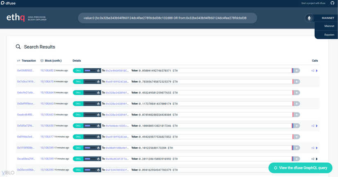Open transaction 0xca68ea294

(26, 159)
